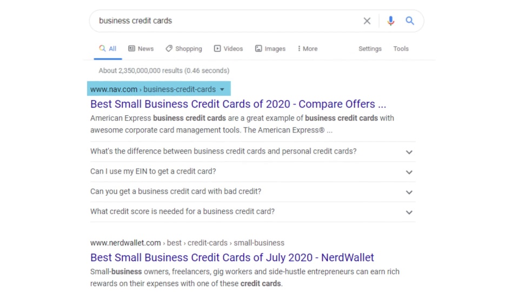The width and height of the screenshot is (519, 292).
Task: Expand the credit score needed question
Action: (252, 212)
